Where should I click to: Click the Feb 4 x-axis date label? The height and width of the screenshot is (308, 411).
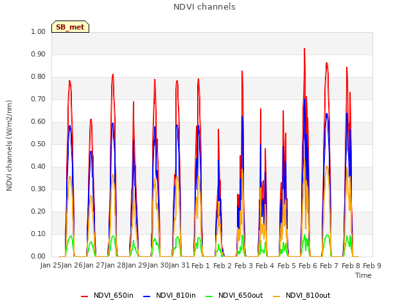click(x=265, y=266)
